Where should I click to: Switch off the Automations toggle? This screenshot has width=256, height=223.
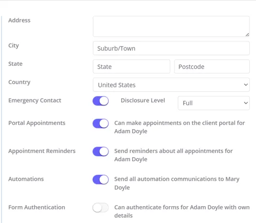click(100, 180)
